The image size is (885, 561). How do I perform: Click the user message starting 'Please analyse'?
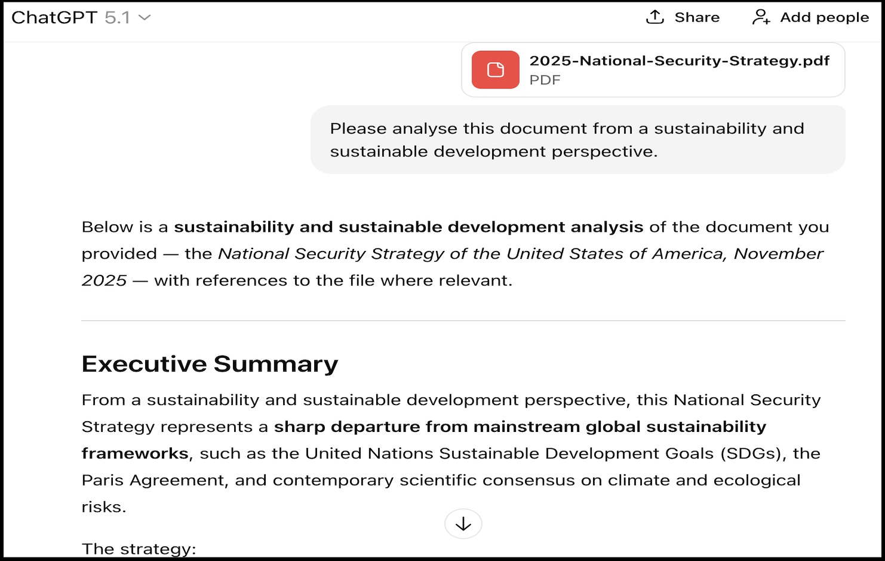click(566, 140)
